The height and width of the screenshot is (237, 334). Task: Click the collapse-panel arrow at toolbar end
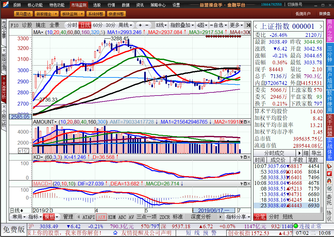pos(248,25)
